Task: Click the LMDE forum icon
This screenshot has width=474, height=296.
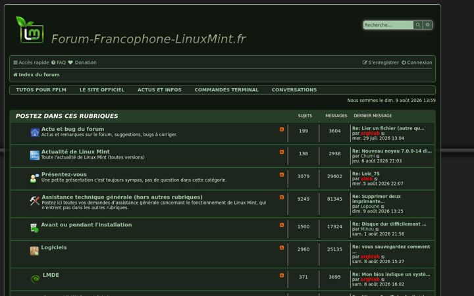Action: coord(35,278)
